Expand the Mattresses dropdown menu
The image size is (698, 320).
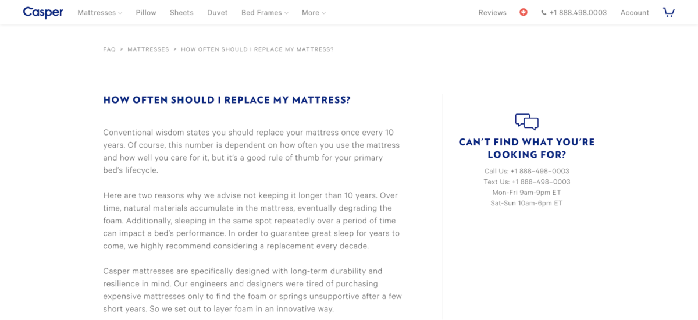[100, 13]
